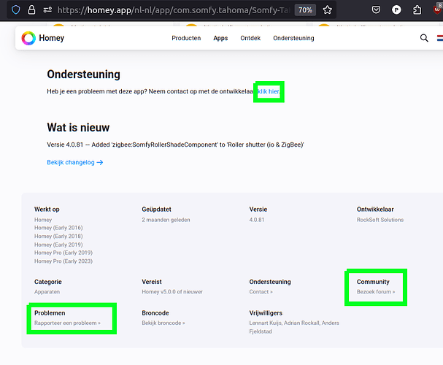Open the Ondersteuning navigation menu item
443x365 pixels.
(x=293, y=38)
